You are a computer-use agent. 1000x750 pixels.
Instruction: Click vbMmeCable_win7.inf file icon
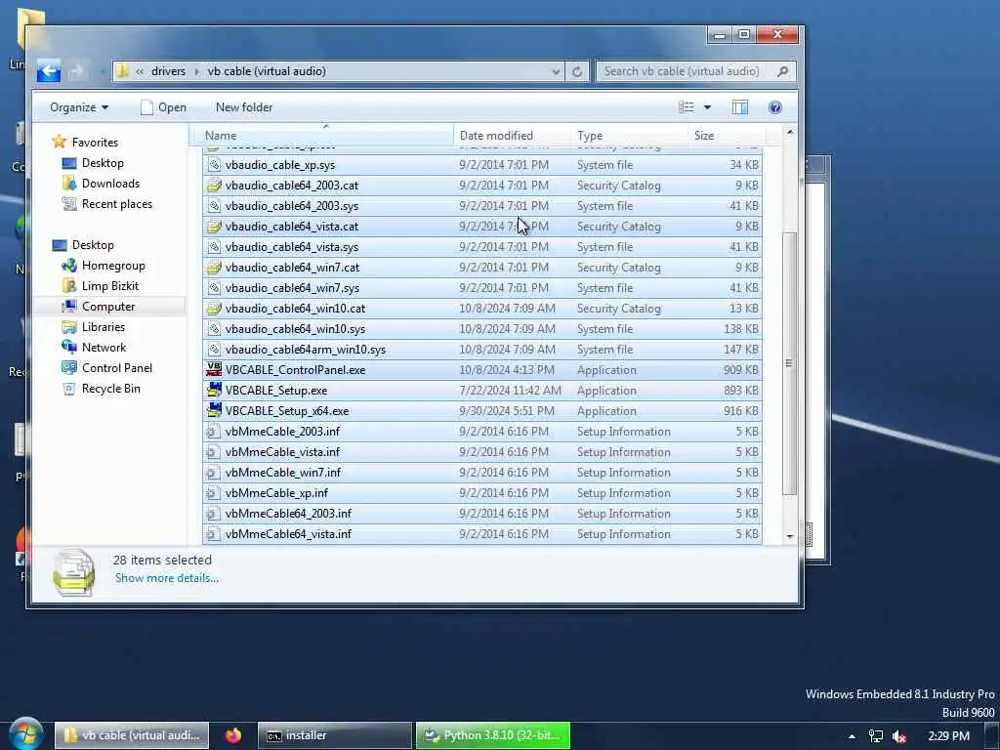214,472
